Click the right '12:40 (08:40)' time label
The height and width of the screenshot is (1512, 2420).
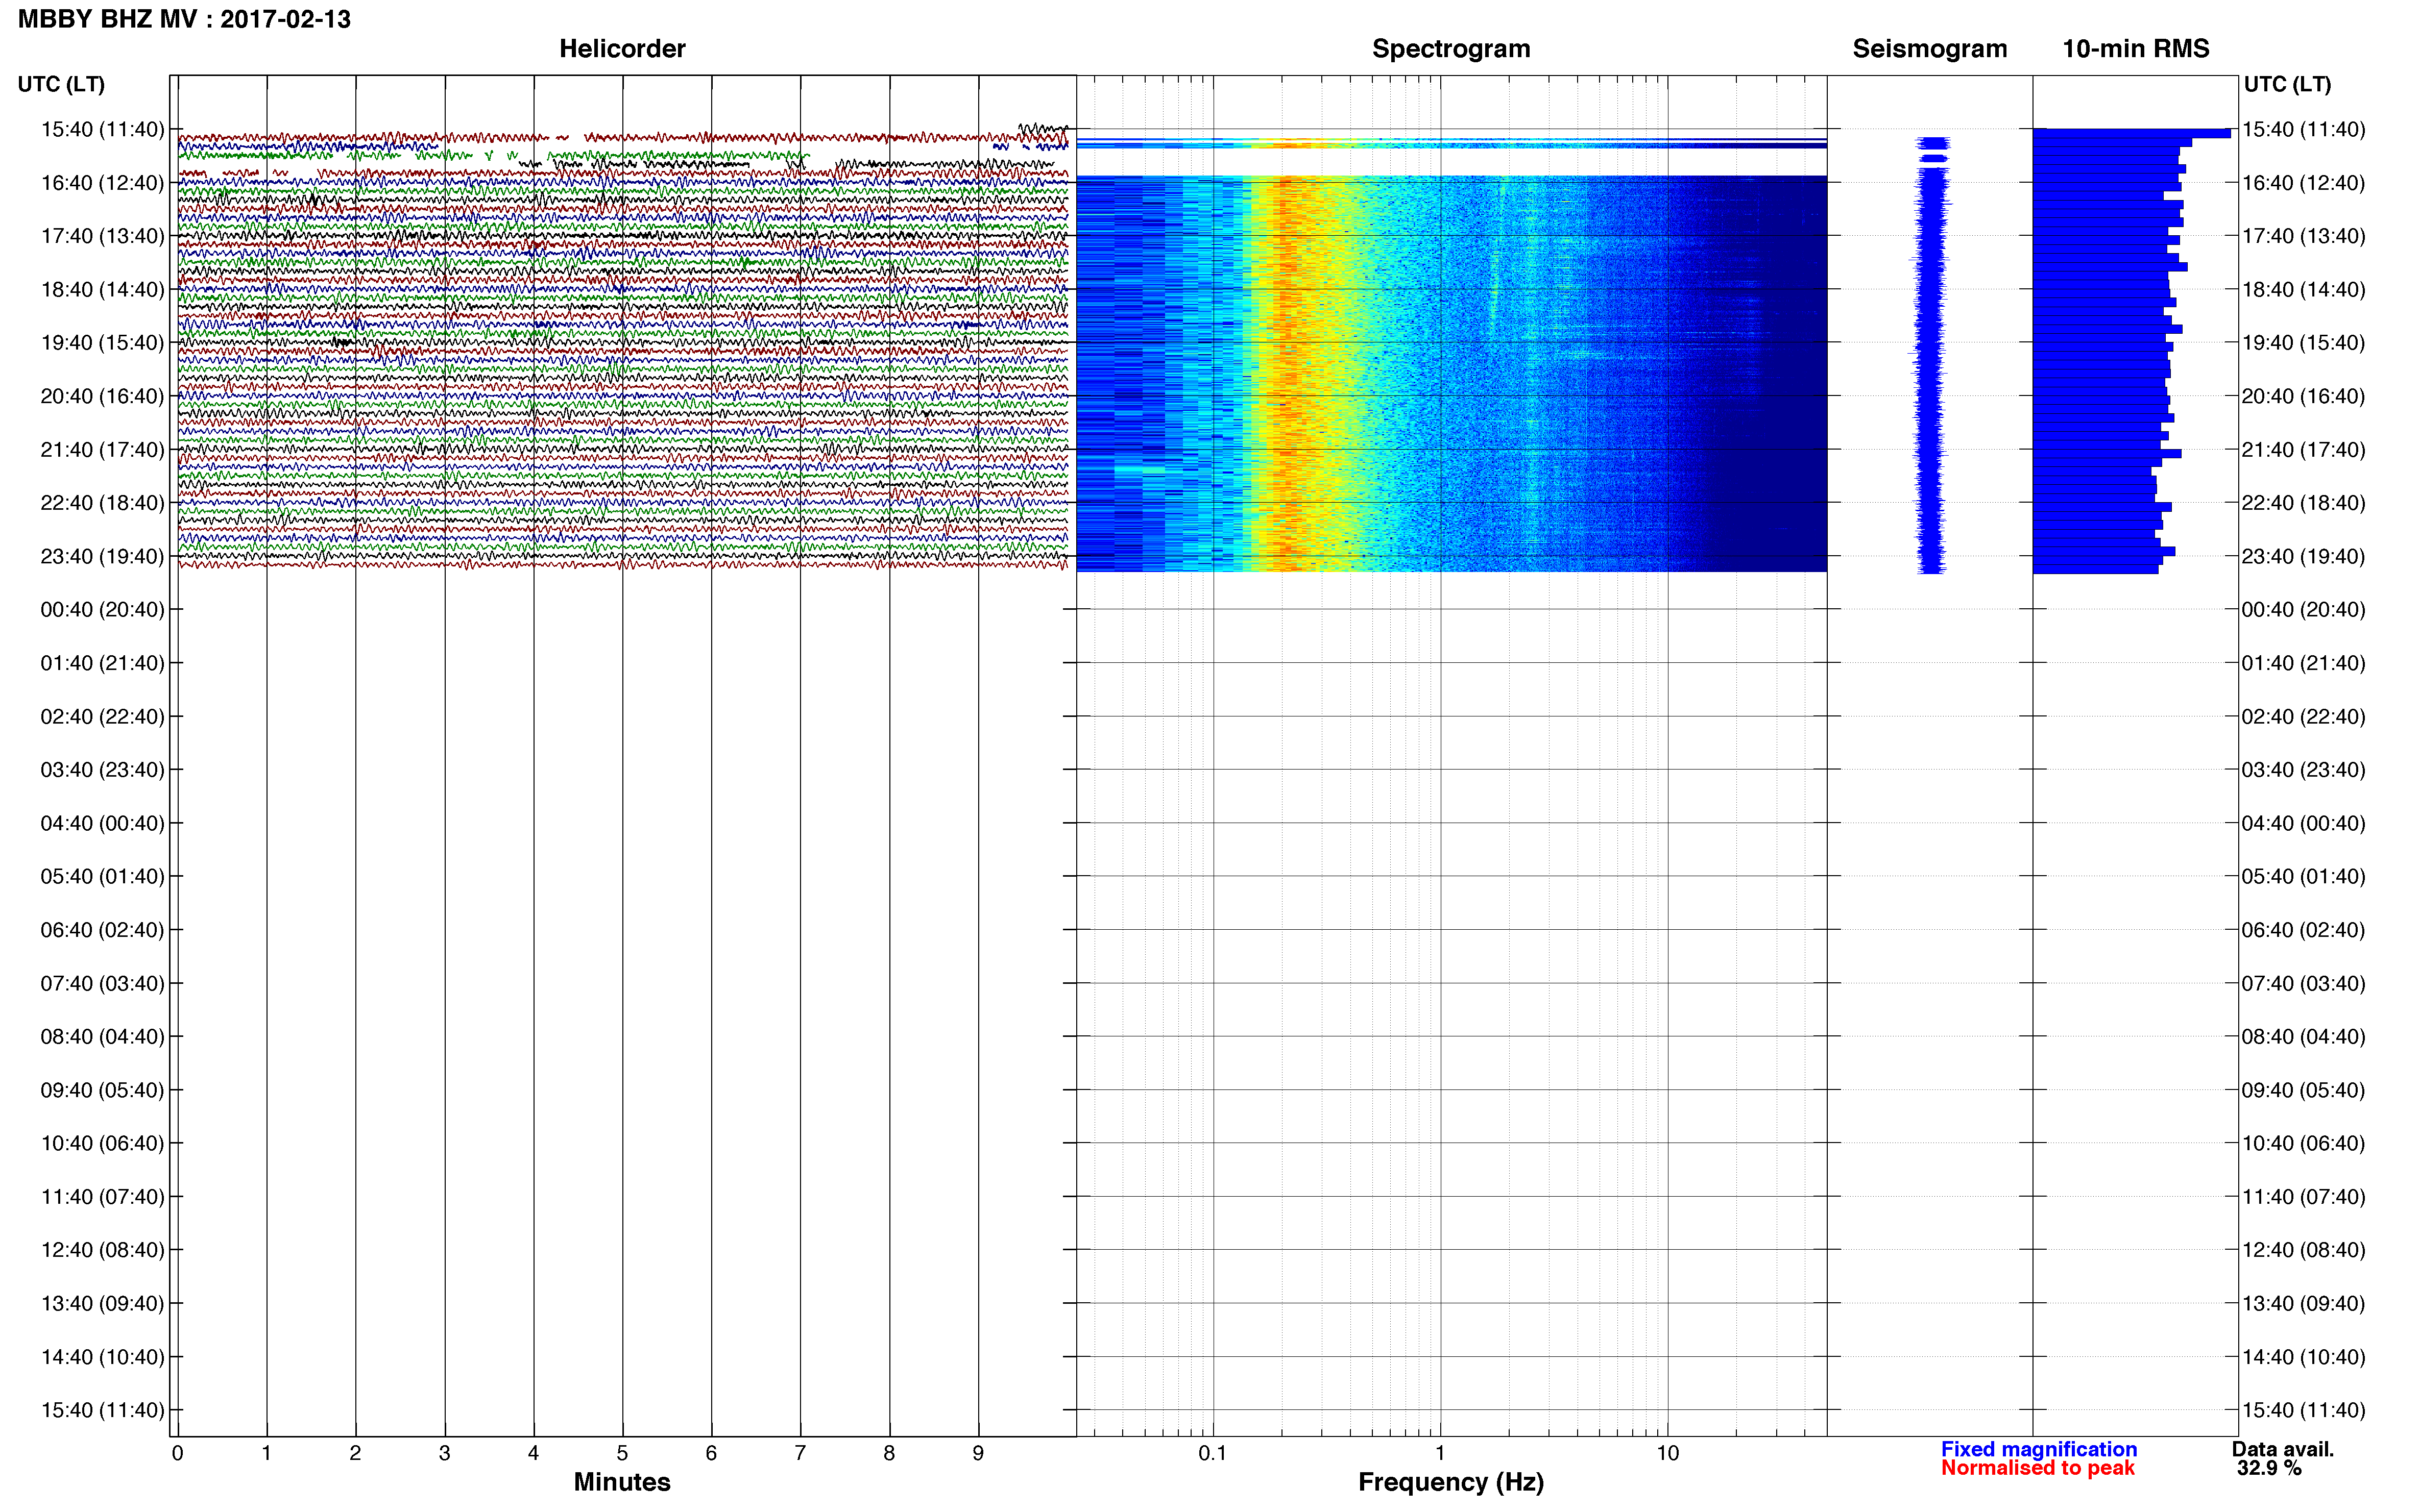pos(2303,1250)
